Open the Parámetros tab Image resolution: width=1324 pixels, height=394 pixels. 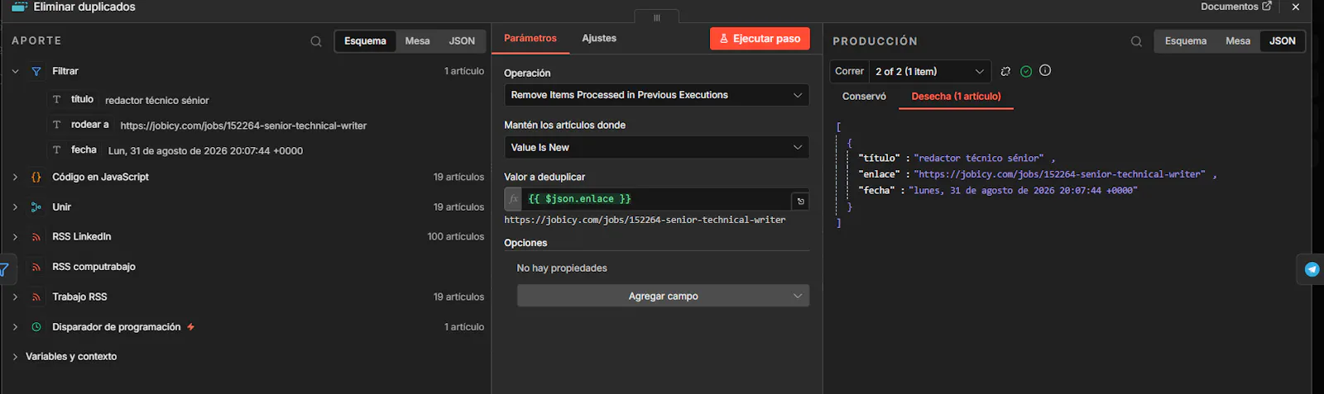pos(530,39)
